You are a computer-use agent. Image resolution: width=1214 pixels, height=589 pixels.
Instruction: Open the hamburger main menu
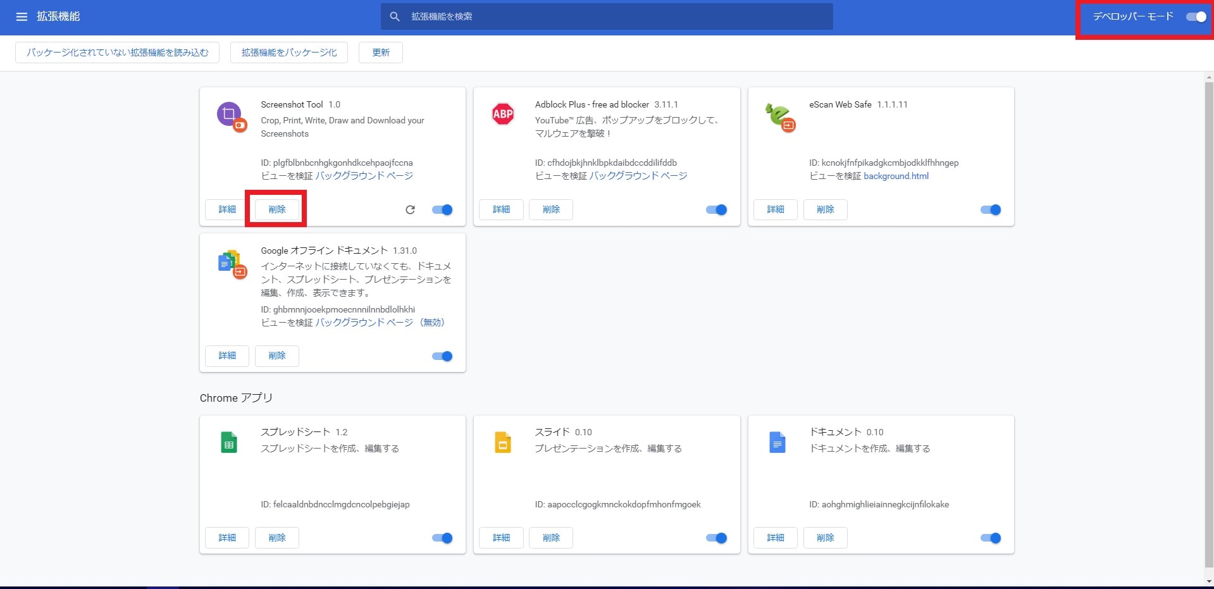(x=22, y=16)
